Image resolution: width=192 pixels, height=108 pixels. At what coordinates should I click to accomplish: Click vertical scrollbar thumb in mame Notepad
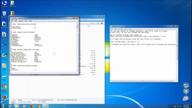(77, 26)
